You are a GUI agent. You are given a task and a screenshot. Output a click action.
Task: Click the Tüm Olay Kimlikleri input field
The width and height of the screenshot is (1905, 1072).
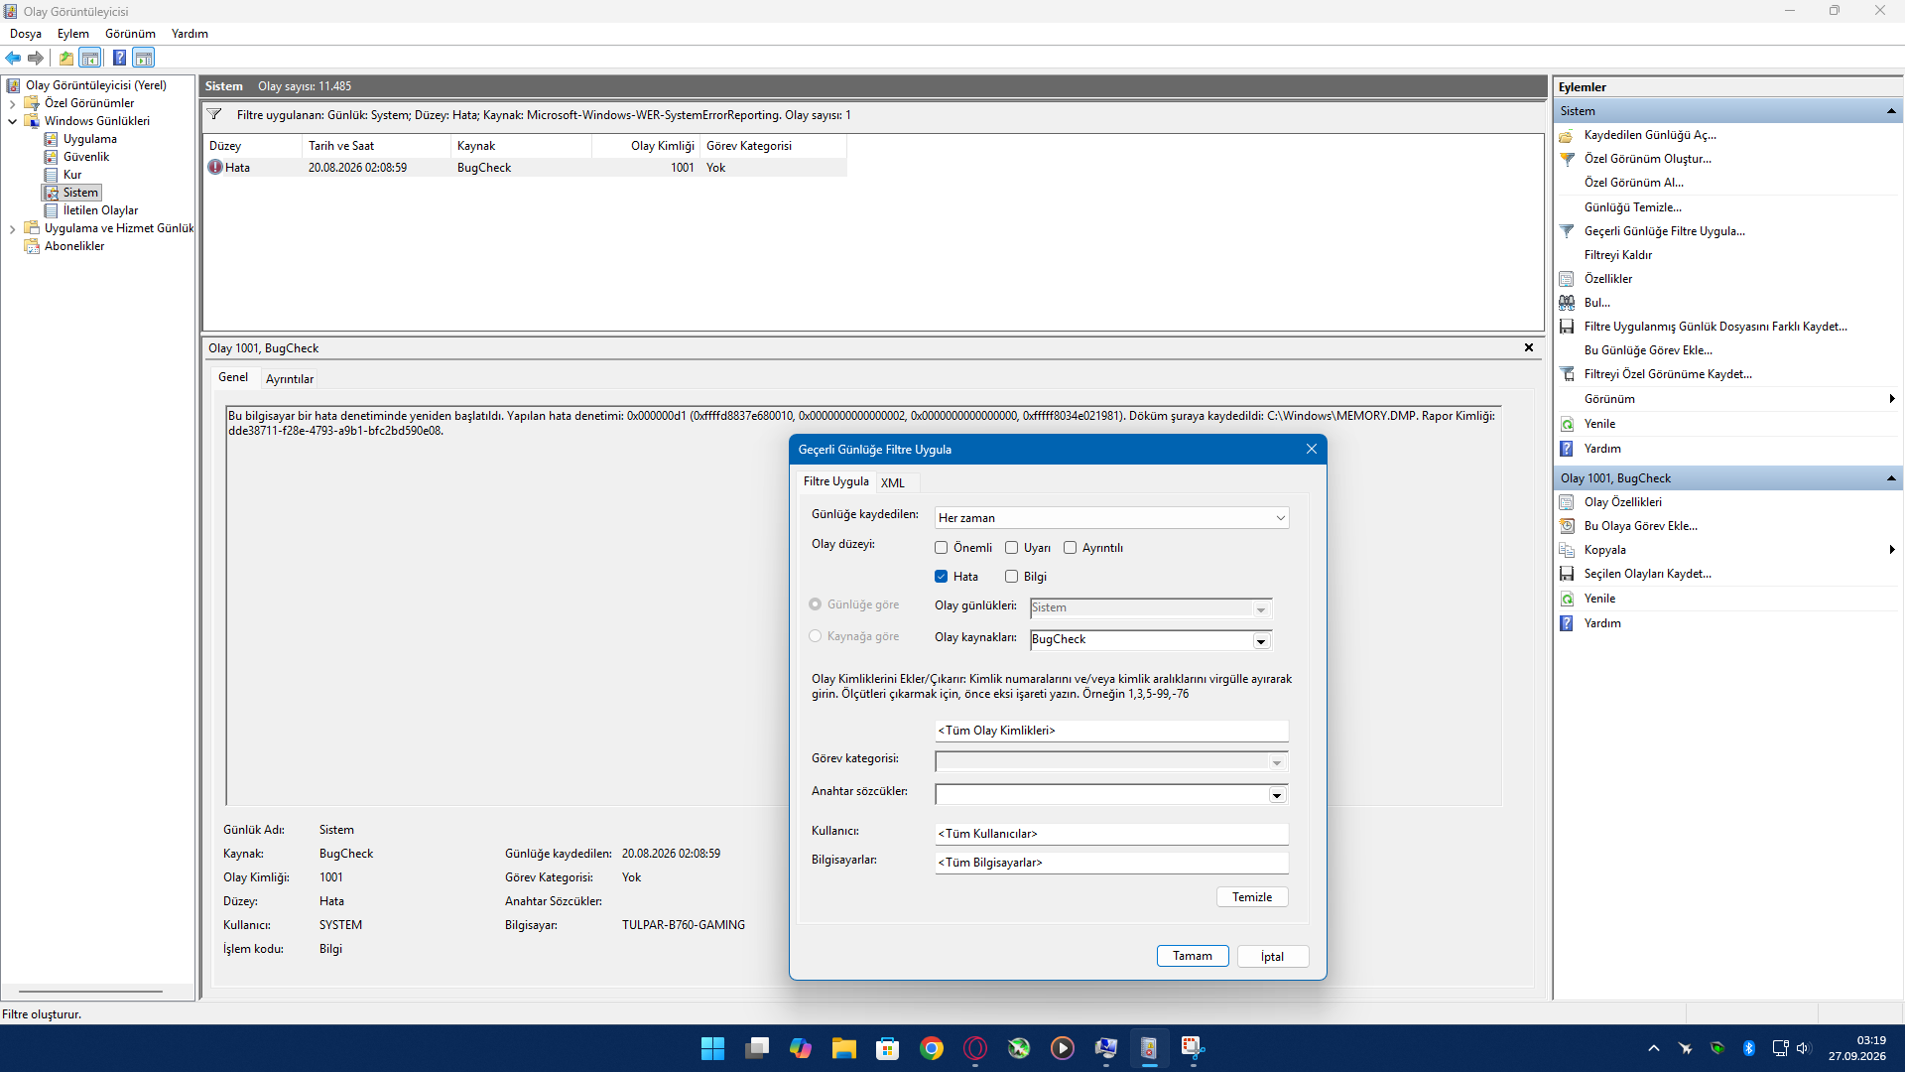1111,731
